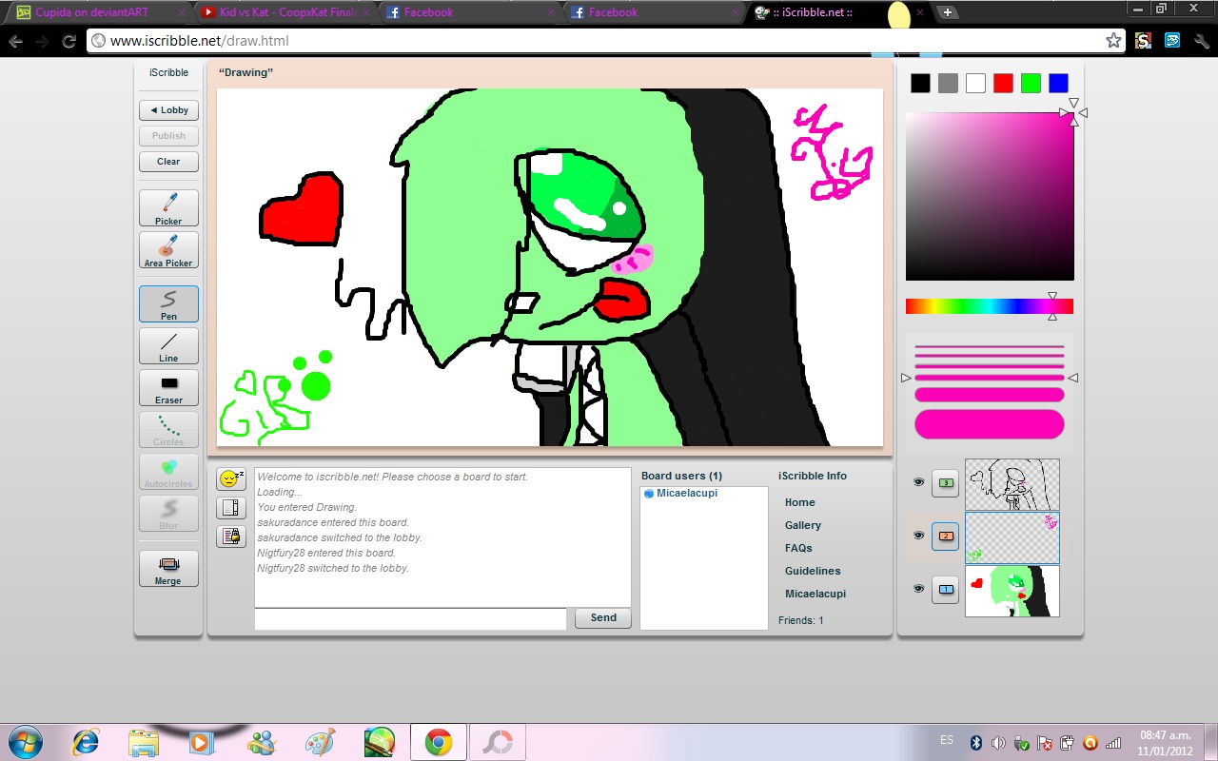Image resolution: width=1218 pixels, height=761 pixels.
Task: Open Paint from the taskbar
Action: [x=320, y=742]
